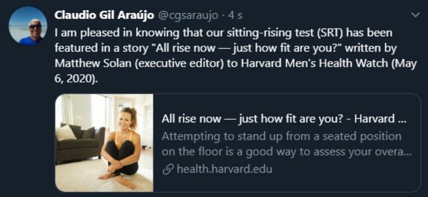Open the tweet options chevron menu
Viewport: 428px width, 197px height.
[415, 15]
